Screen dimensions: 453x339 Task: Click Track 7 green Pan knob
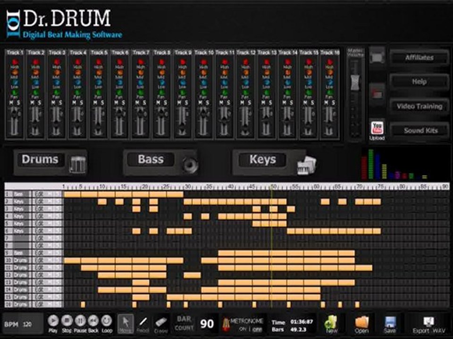click(141, 93)
